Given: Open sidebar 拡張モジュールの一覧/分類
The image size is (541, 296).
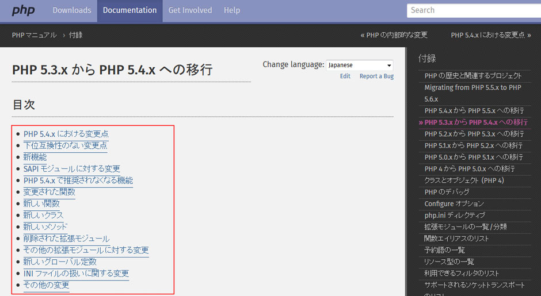Looking at the screenshot, I should click(x=466, y=226).
